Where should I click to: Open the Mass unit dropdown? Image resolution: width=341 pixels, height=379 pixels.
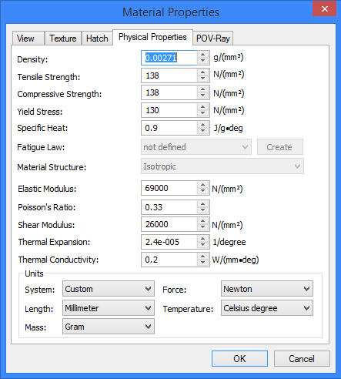[x=109, y=327]
